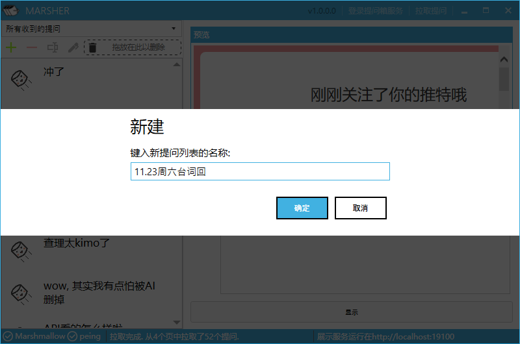Viewport: 520px width, 344px height.
Task: Confirm the new list with 确定
Action: point(302,208)
